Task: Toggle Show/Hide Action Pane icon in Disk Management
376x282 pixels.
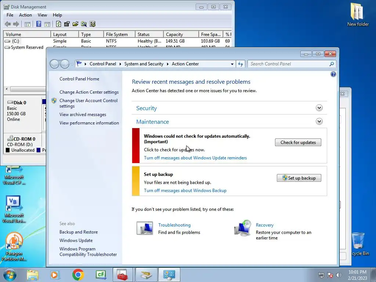Action: (47, 24)
